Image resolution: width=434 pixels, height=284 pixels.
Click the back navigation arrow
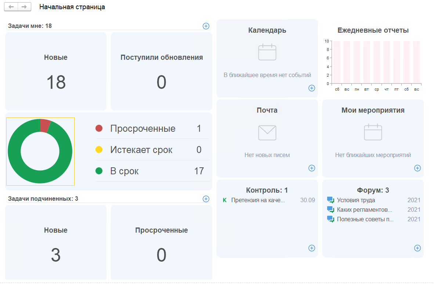tap(11, 7)
